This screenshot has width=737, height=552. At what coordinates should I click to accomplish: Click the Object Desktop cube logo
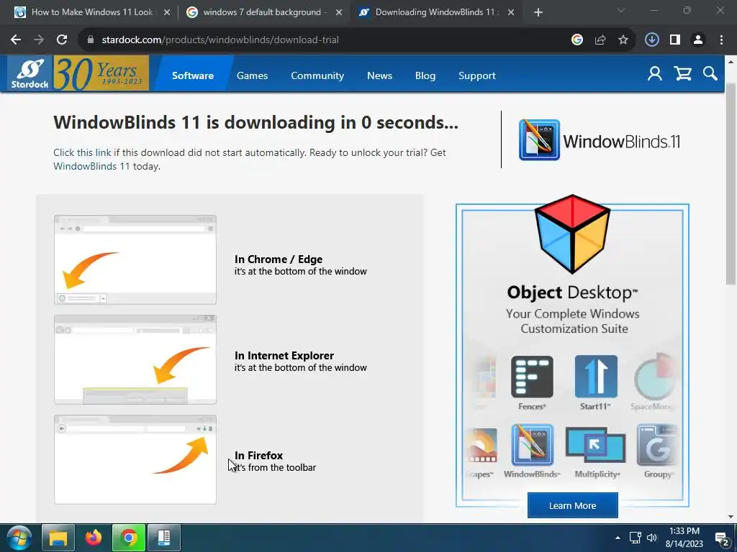(572, 234)
